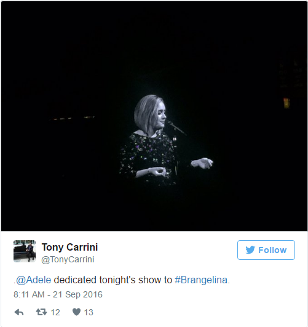Click the '8:11 AM' time in timestamp

tap(29, 294)
